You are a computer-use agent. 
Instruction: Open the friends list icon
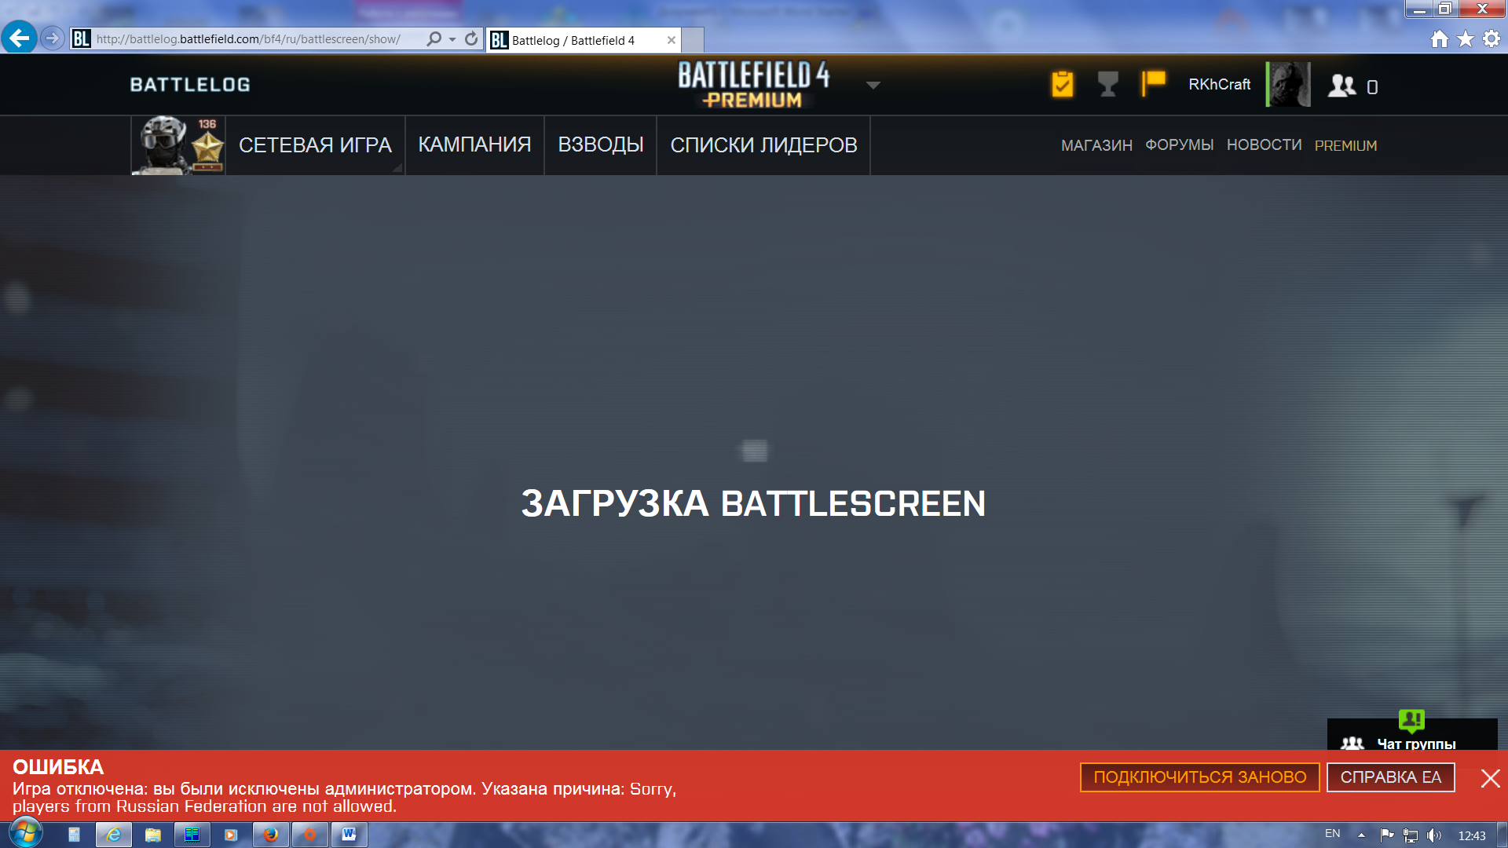(1341, 86)
